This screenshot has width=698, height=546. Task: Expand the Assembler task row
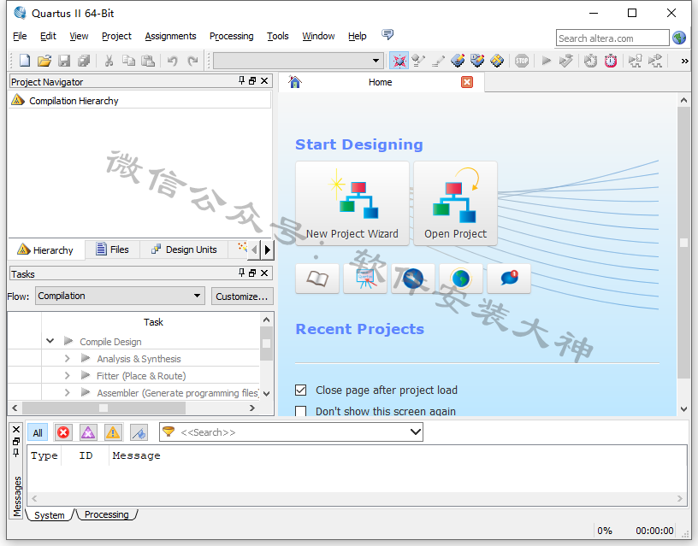[x=68, y=392]
